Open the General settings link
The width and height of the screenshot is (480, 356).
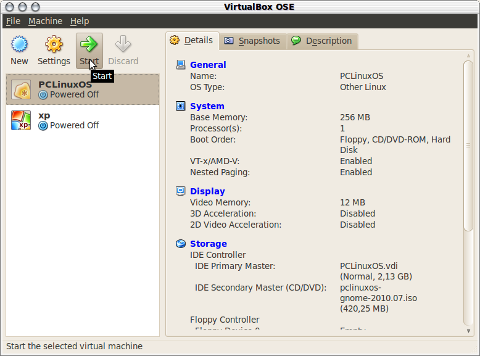(208, 65)
